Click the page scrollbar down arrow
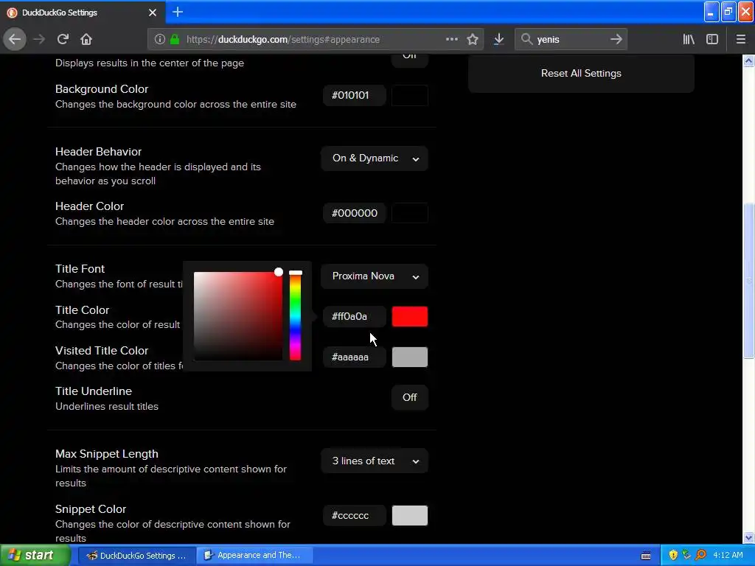This screenshot has width=755, height=566. 748,538
